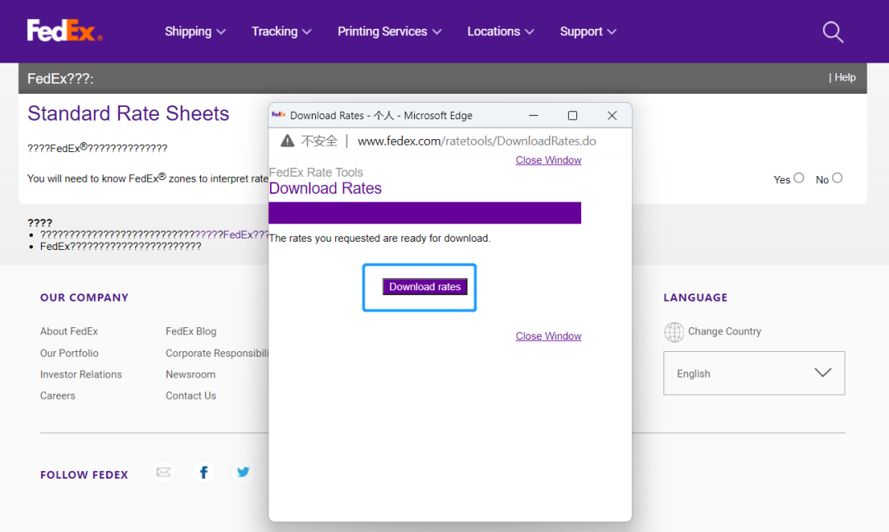
Task: Open the Our Portfolio link
Action: (x=69, y=353)
